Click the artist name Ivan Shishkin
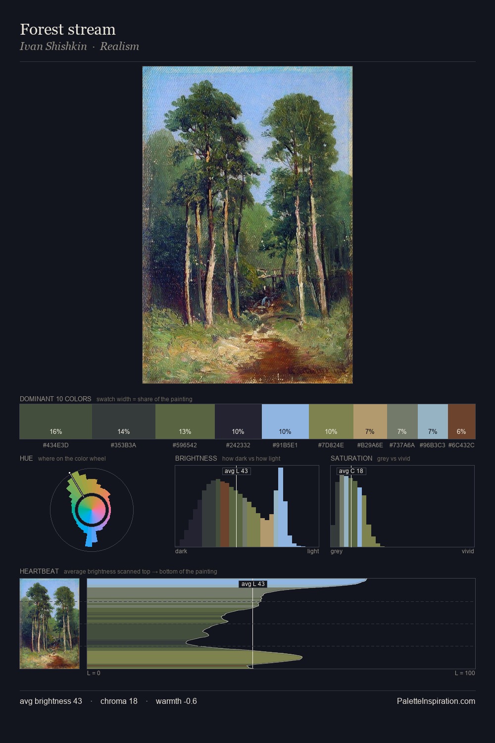Screen dimensions: 495x743 coord(53,46)
